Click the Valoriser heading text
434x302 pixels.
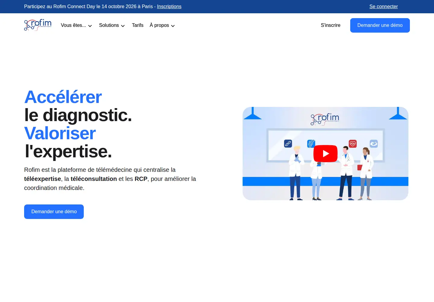click(x=60, y=133)
